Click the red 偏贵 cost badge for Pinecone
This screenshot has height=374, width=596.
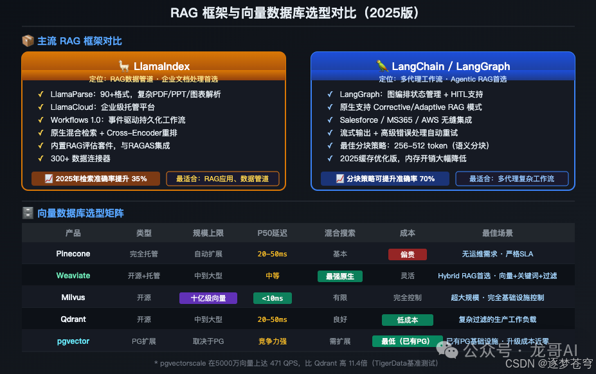(x=407, y=254)
